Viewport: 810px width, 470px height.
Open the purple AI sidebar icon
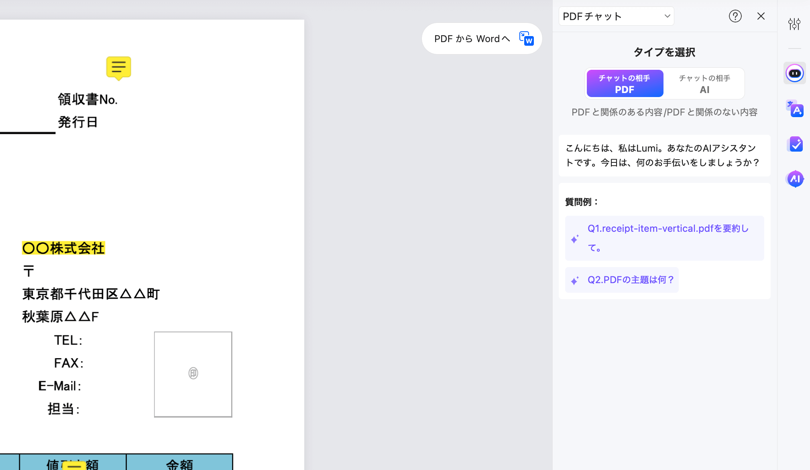795,179
